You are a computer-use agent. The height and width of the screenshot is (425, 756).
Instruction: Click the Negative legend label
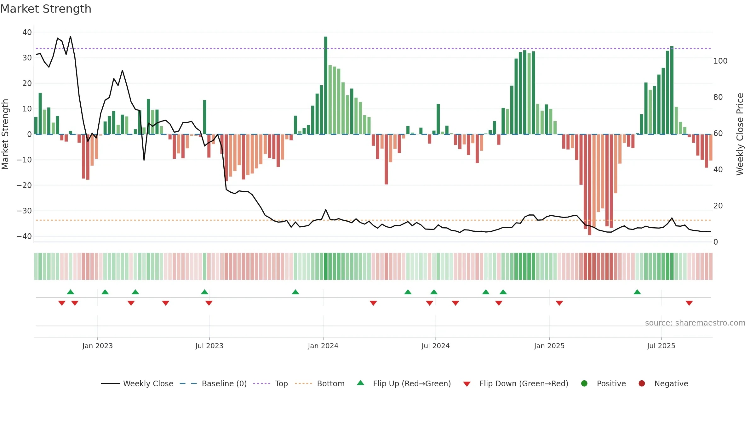click(x=671, y=383)
